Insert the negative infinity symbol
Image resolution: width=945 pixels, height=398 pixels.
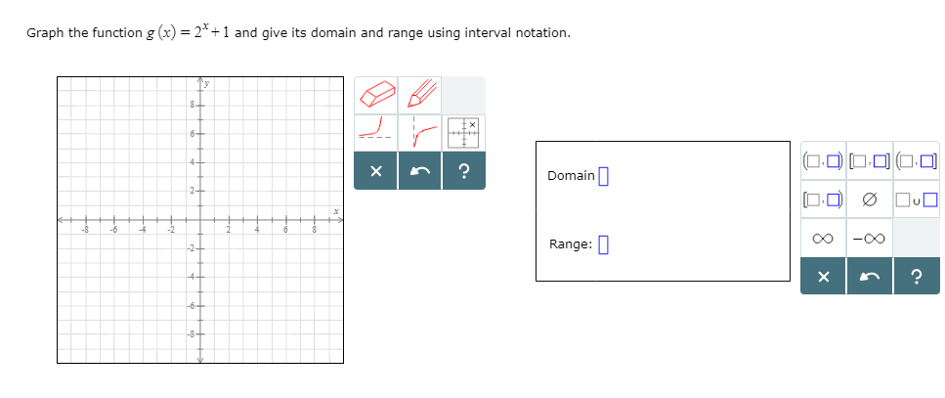pos(870,238)
